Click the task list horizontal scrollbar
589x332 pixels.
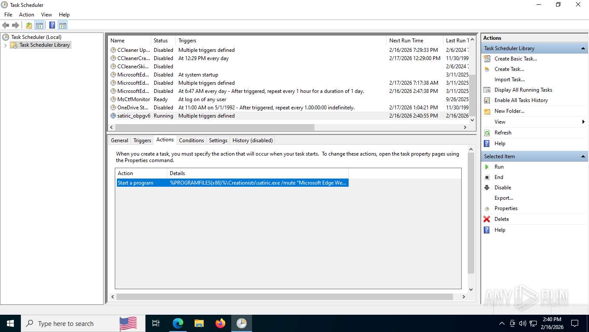pos(215,128)
